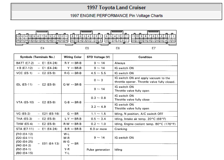The image size is (224, 160).
Task: Click the E6 connector pin diagram
Action: (117, 38)
